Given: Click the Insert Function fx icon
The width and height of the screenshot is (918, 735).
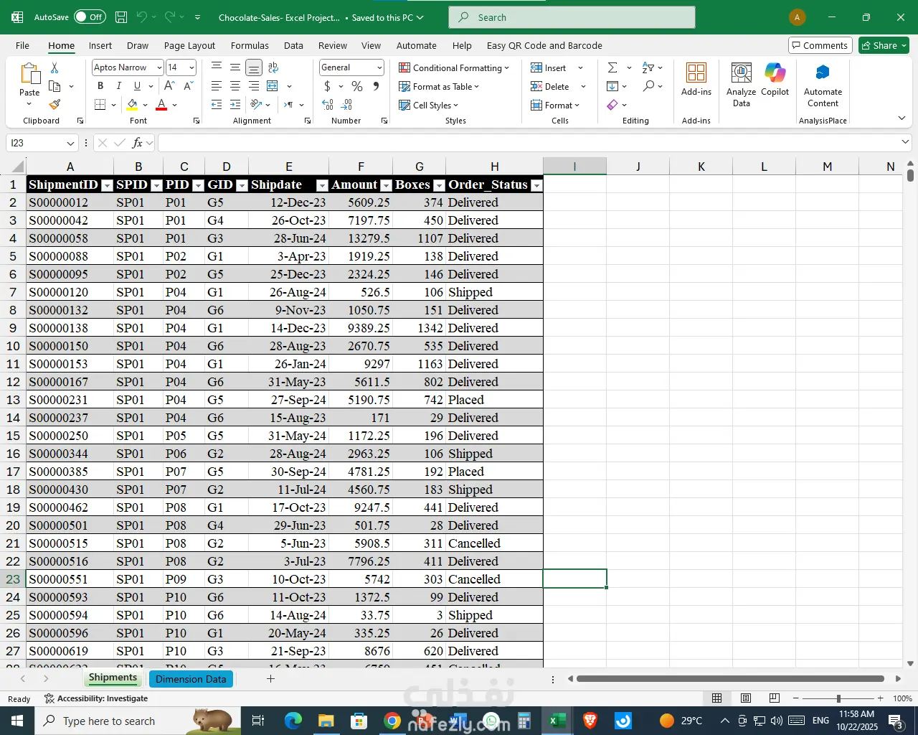Looking at the screenshot, I should pyautogui.click(x=138, y=143).
